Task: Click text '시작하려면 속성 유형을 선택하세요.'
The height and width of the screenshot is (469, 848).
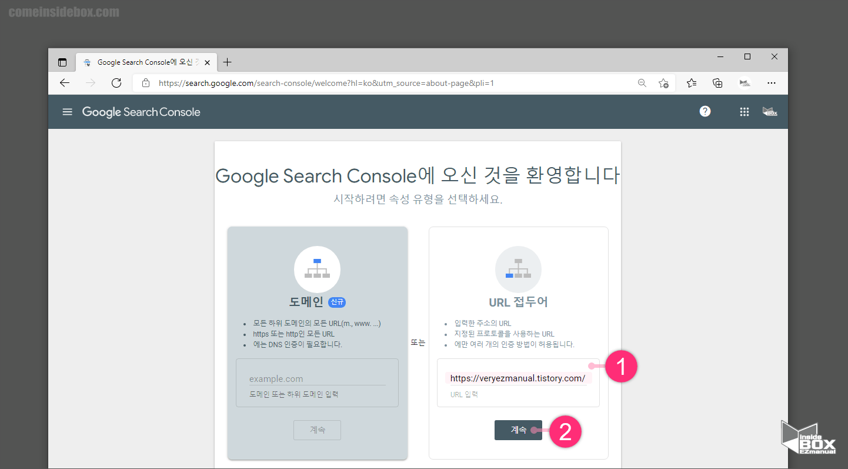Action: pyautogui.click(x=418, y=199)
